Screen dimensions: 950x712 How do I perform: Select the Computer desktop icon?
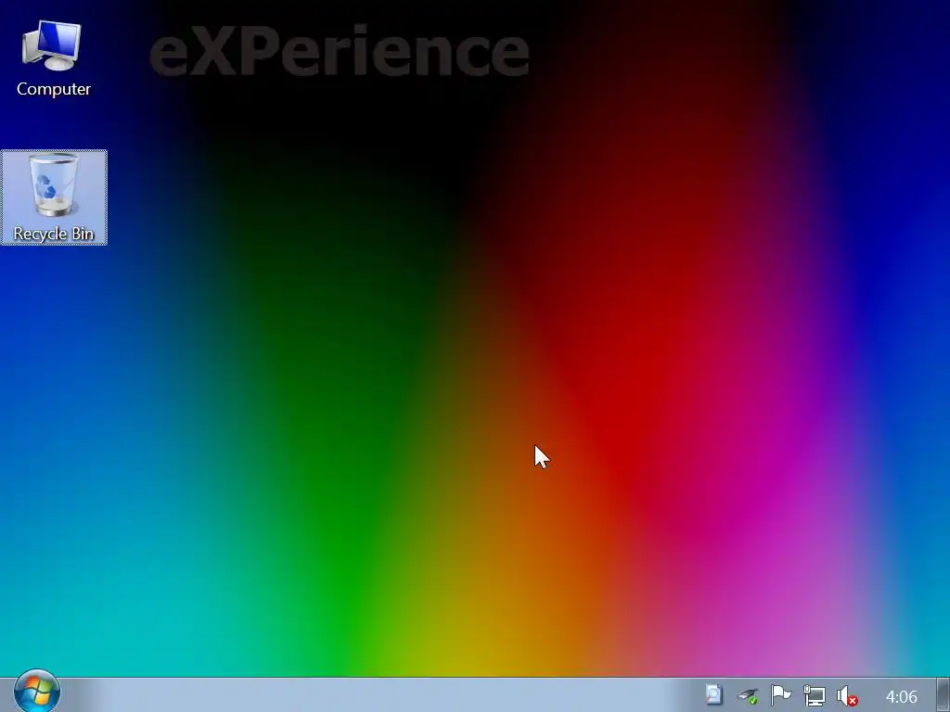pos(53,58)
